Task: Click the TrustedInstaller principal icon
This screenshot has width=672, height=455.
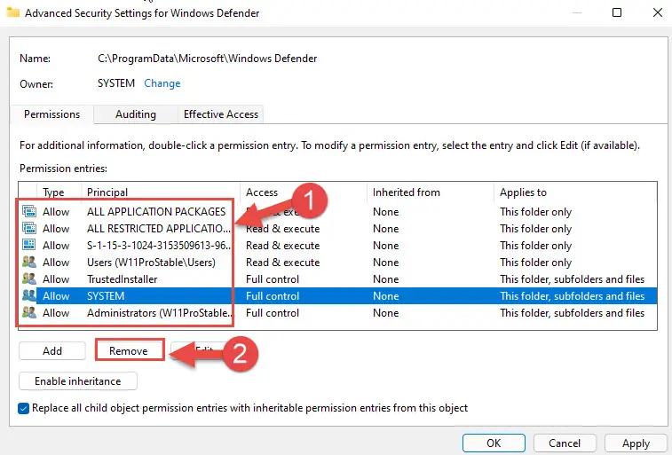Action: coord(29,278)
